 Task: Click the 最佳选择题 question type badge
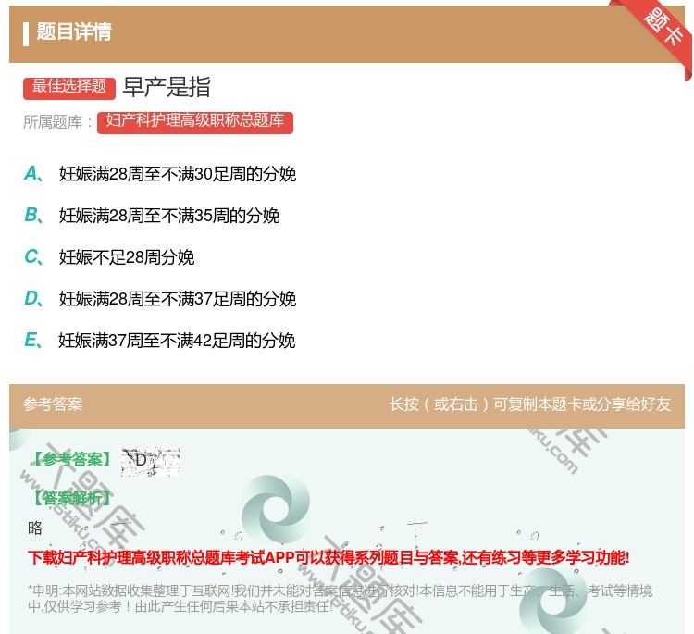[69, 88]
